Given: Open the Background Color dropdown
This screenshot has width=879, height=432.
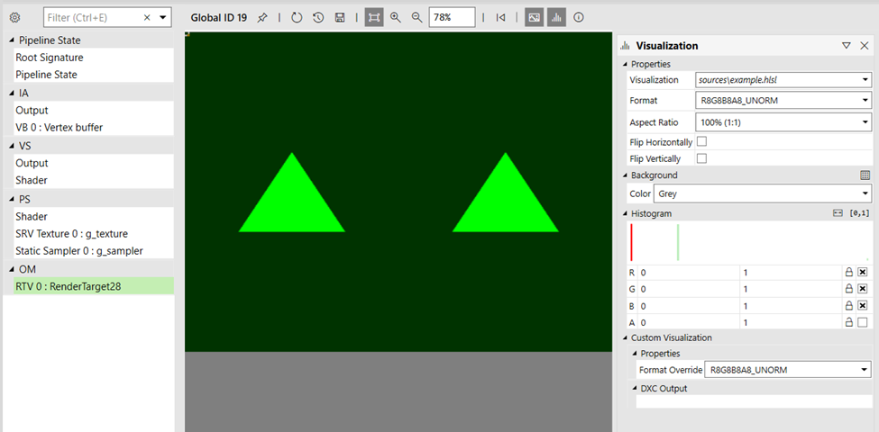Looking at the screenshot, I should pyautogui.click(x=763, y=193).
